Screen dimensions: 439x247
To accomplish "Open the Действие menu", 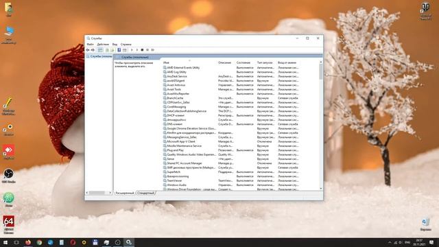I will pos(103,44).
